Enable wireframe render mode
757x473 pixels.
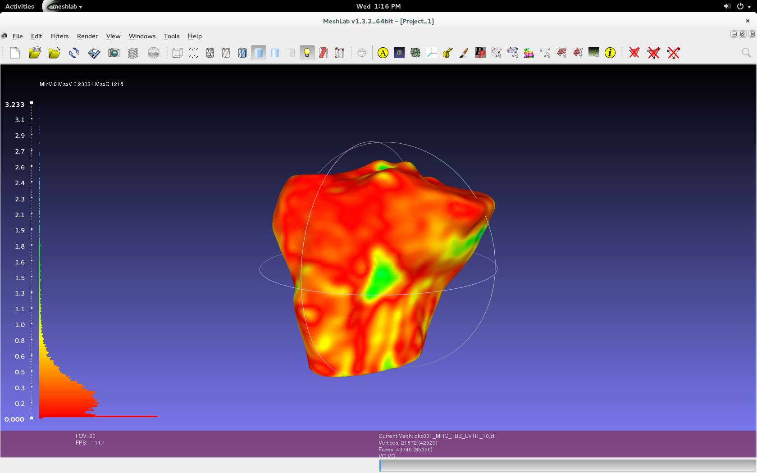coord(210,53)
